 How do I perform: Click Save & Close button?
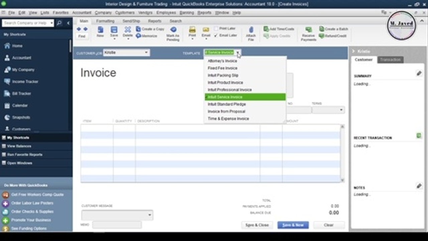257,225
